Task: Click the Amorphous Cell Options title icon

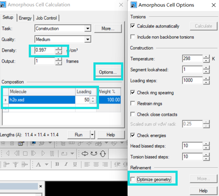Action: click(134, 5)
